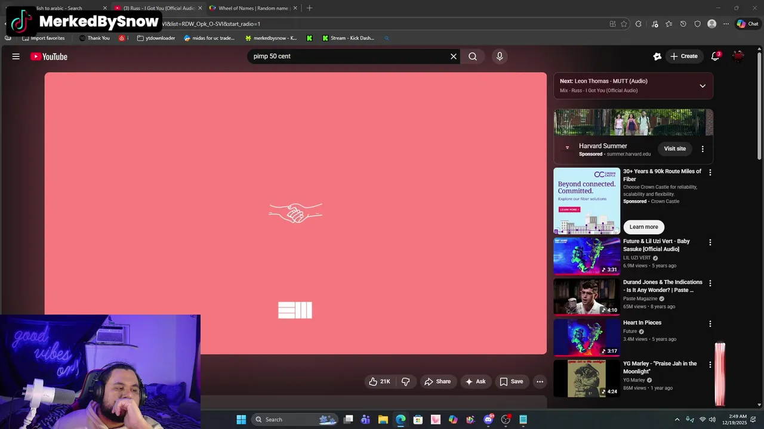Open Microsoft Teams from the taskbar
764x429 pixels.
tap(365, 419)
